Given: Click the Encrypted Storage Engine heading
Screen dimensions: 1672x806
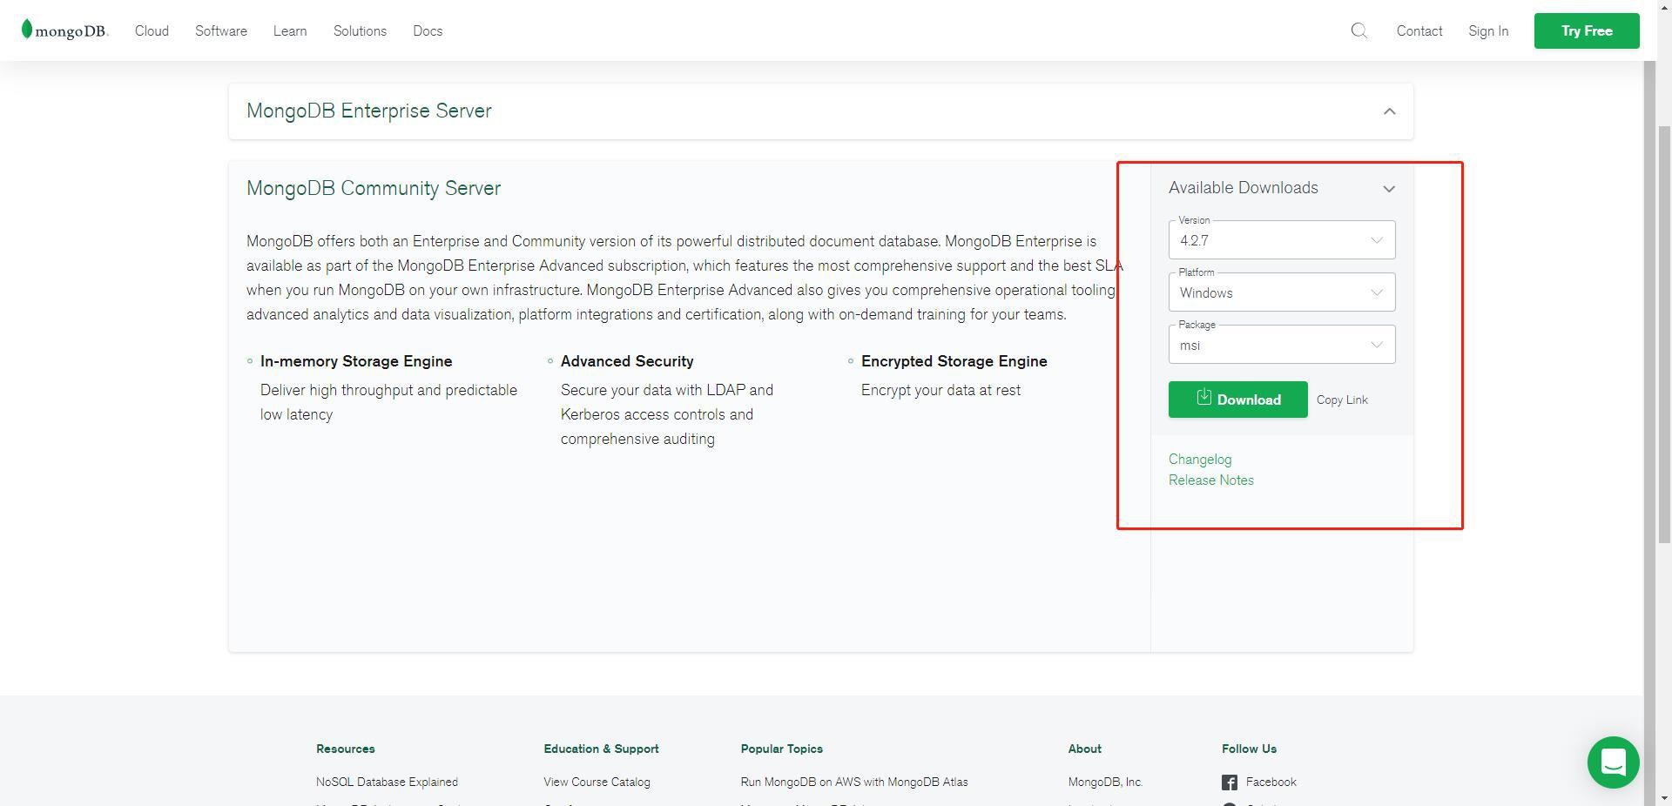Looking at the screenshot, I should [x=954, y=361].
